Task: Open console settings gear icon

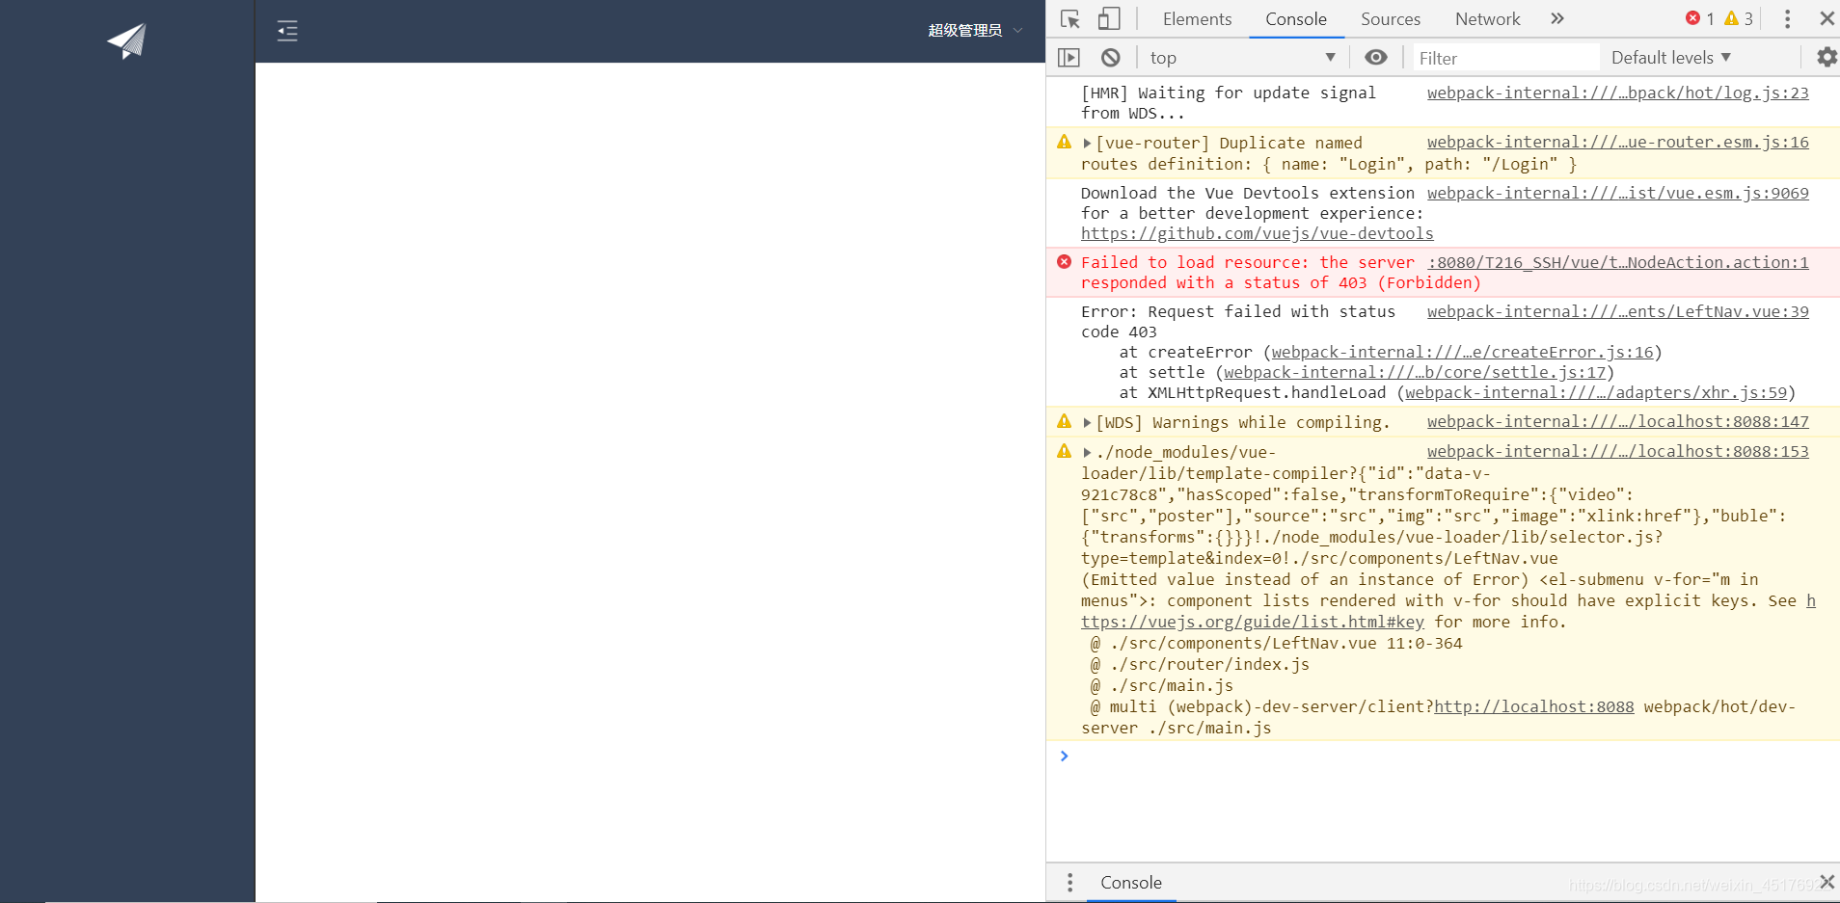Action: (x=1826, y=58)
